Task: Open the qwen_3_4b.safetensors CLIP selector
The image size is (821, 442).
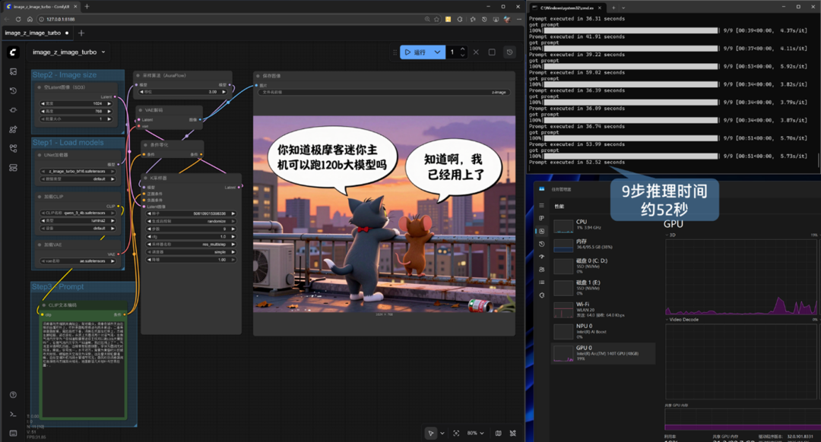Action: pos(78,213)
